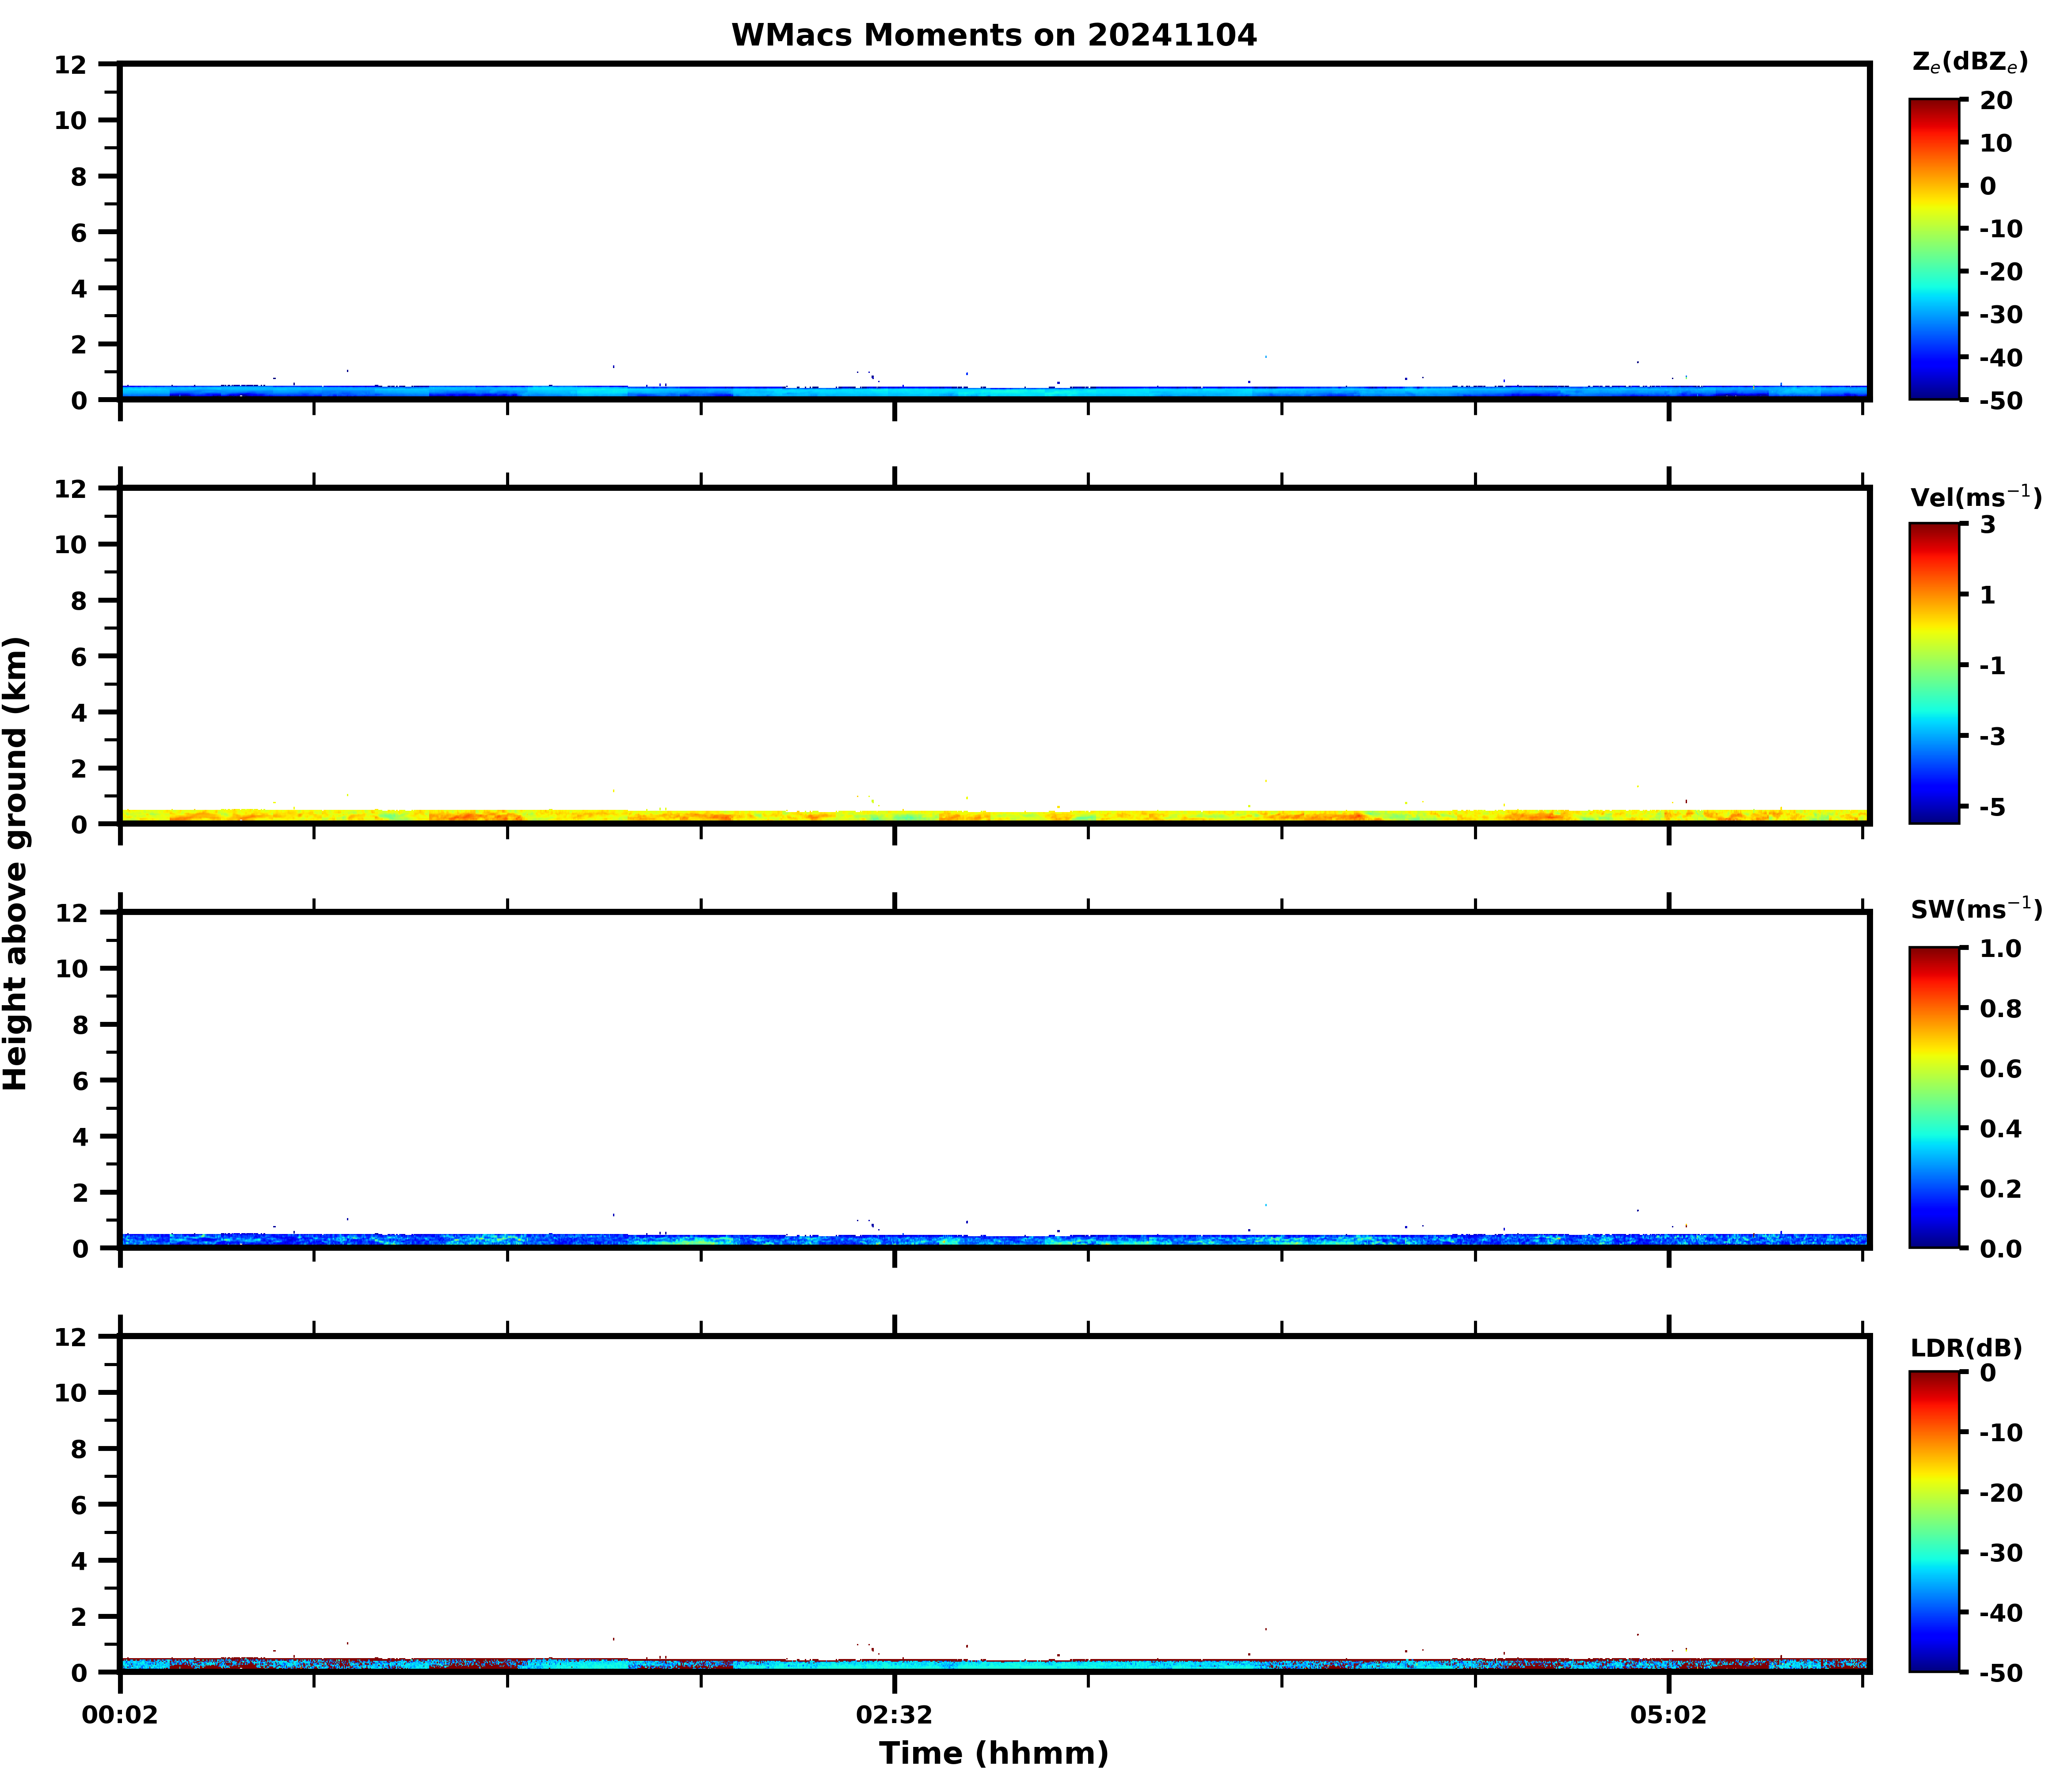Click the '00:02' time tick label

[x=120, y=1715]
